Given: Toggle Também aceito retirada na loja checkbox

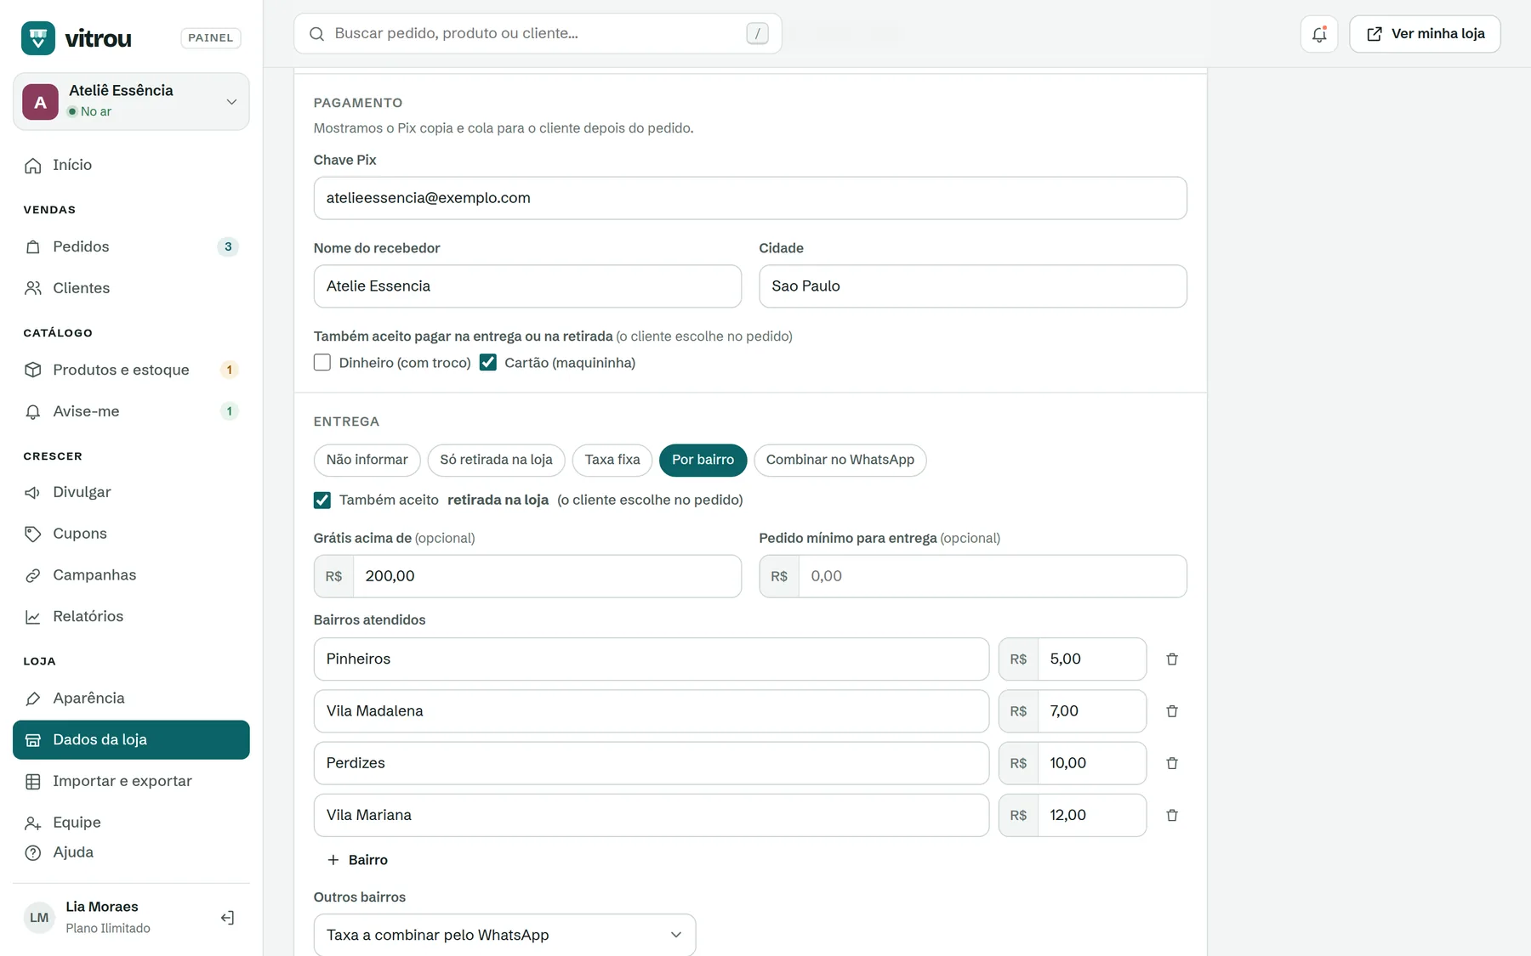Looking at the screenshot, I should (322, 501).
